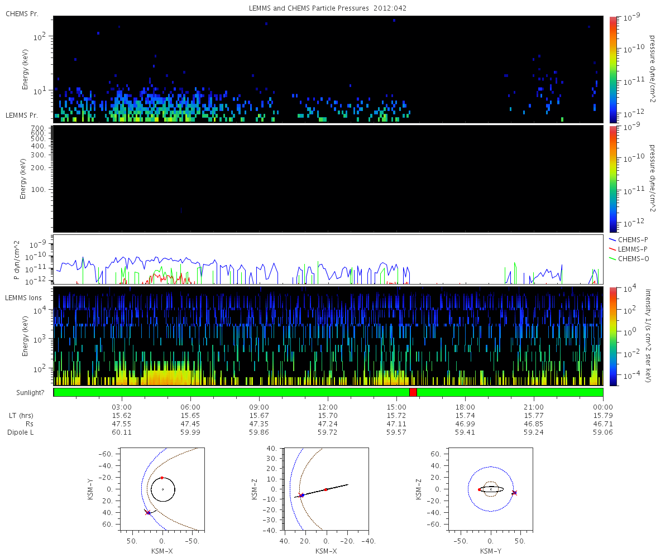This screenshot has width=670, height=558.
Task: Click the CHEMS-P legend entry
Action: point(633,239)
